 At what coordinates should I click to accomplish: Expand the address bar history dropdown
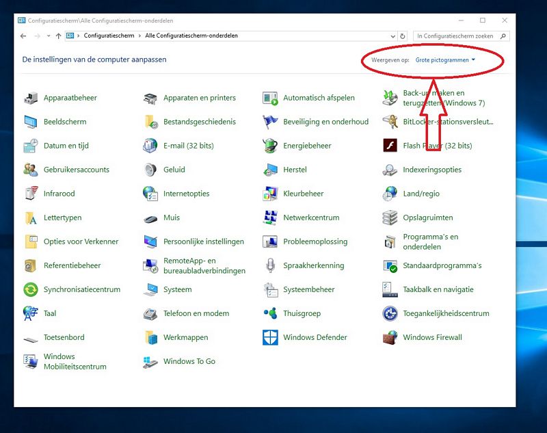(392, 36)
